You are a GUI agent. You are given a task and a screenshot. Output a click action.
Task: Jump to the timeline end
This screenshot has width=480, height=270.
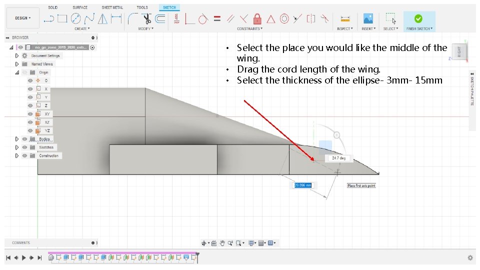39,258
